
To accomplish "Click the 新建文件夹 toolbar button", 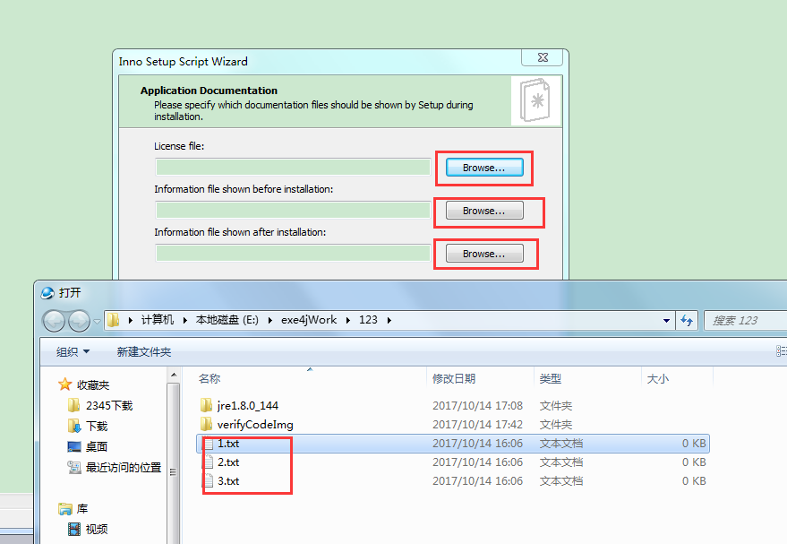I will pos(144,351).
